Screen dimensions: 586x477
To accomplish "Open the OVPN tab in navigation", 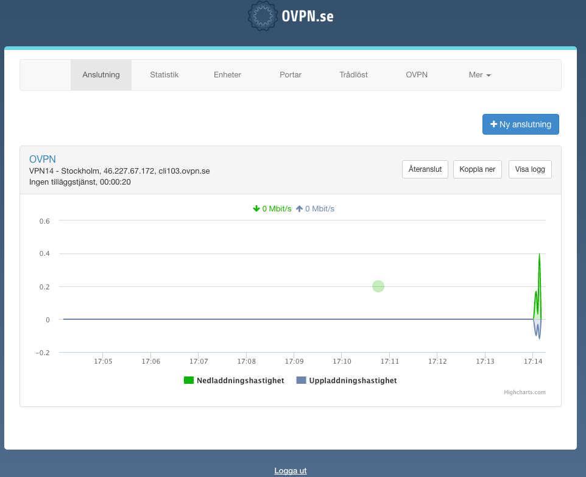I will [x=417, y=75].
